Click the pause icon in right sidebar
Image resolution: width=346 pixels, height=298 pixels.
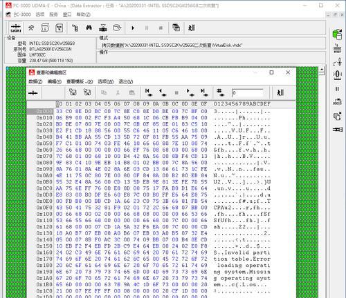(x=337, y=89)
